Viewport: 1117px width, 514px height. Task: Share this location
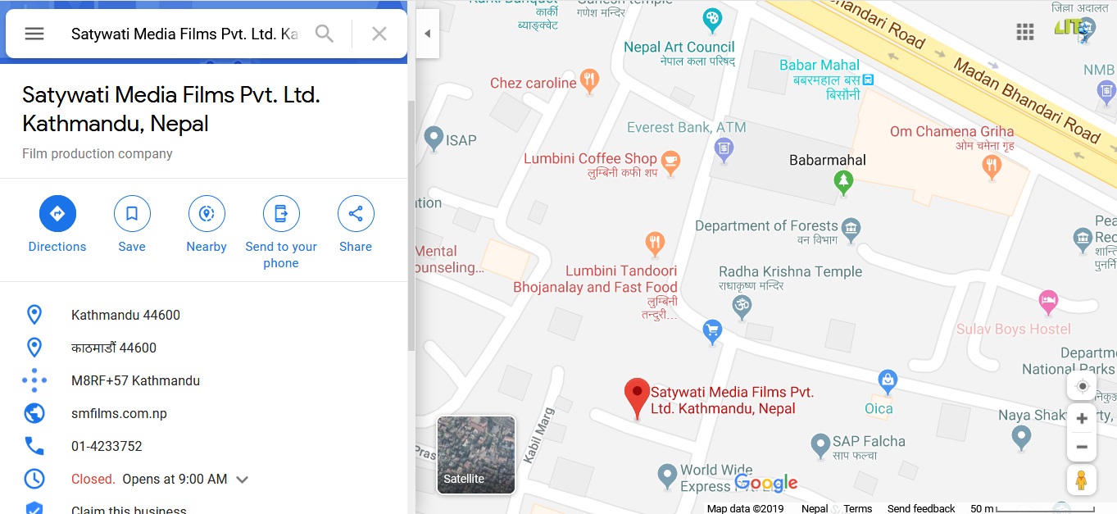pos(356,214)
